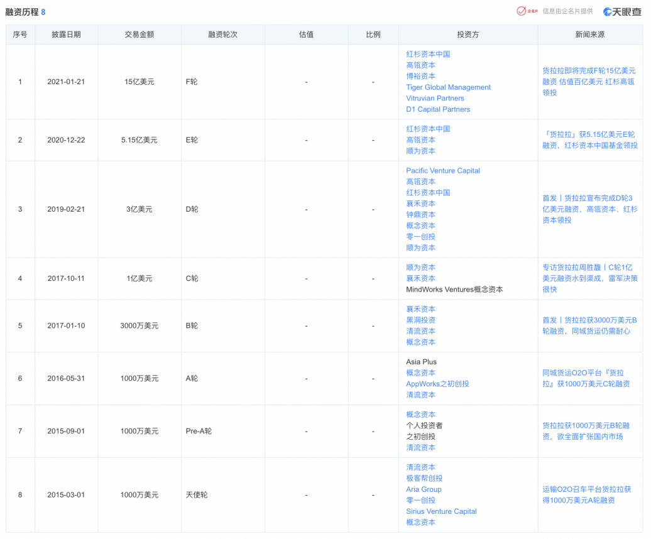This screenshot has height=539, width=651.
Task: Open 襄禾资本 link in C轮 row
Action: pos(420,278)
